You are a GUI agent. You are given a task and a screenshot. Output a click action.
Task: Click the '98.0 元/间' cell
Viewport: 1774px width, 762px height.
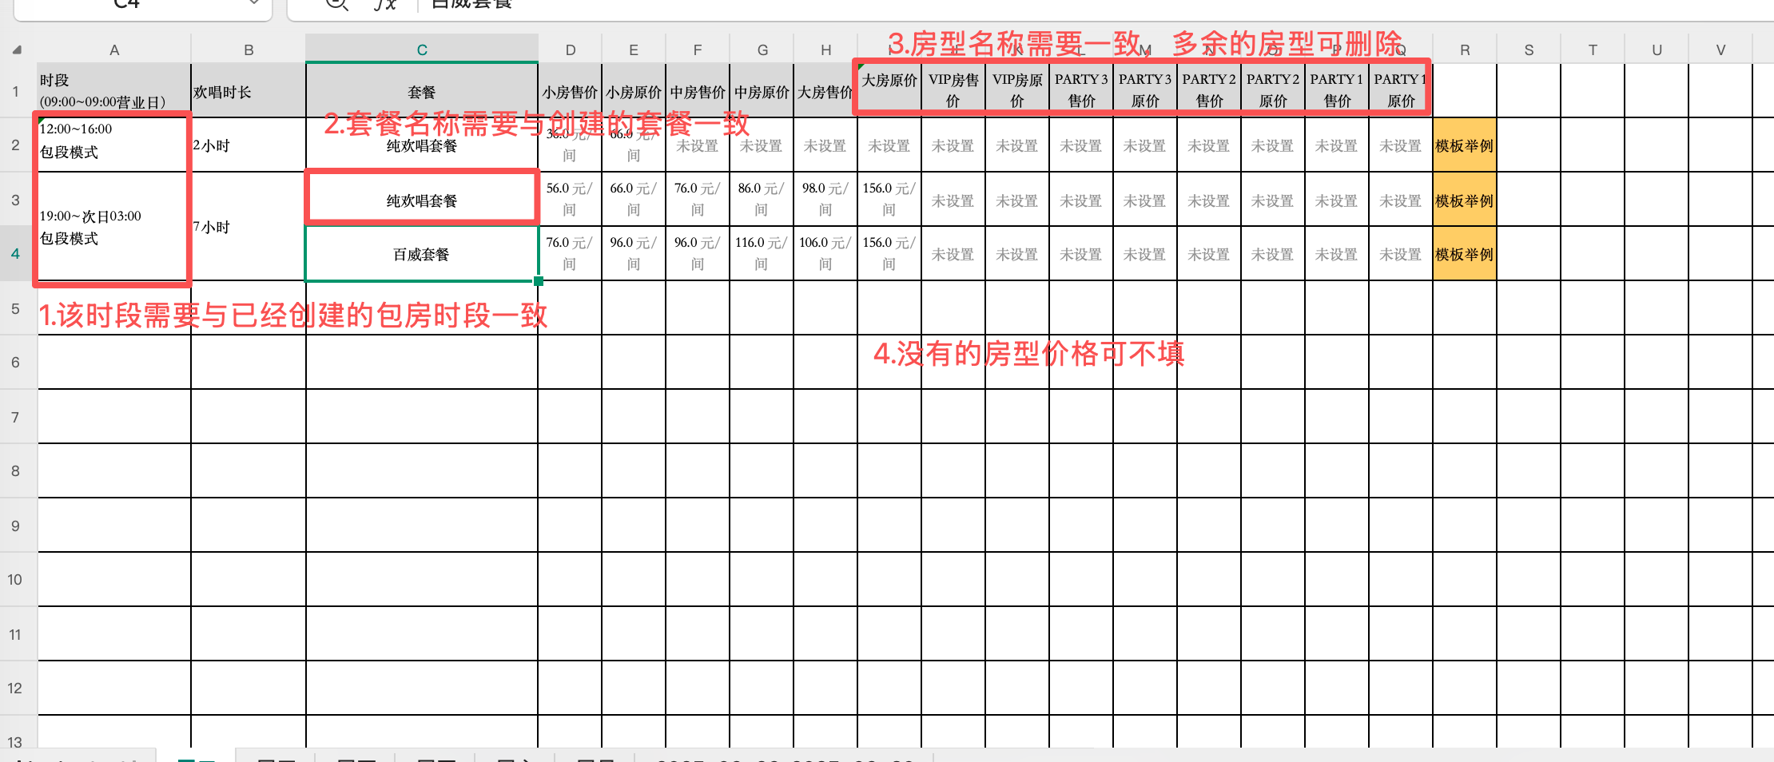pos(825,199)
